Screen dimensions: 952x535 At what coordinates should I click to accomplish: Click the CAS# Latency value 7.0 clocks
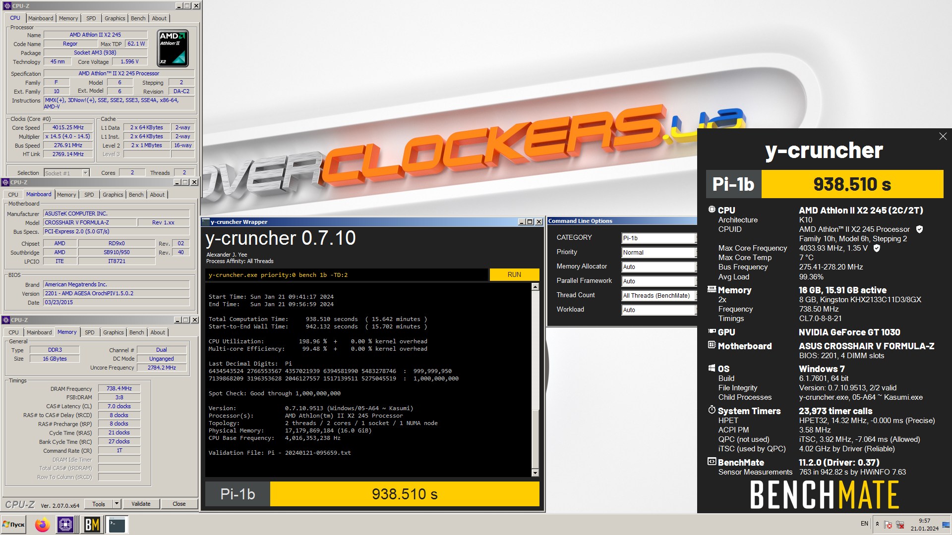pos(119,406)
